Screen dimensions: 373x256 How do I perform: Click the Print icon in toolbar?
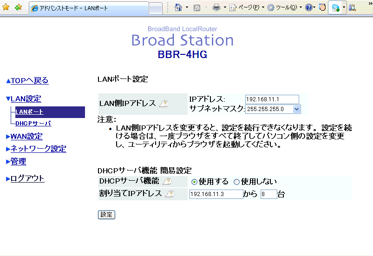point(216,7)
